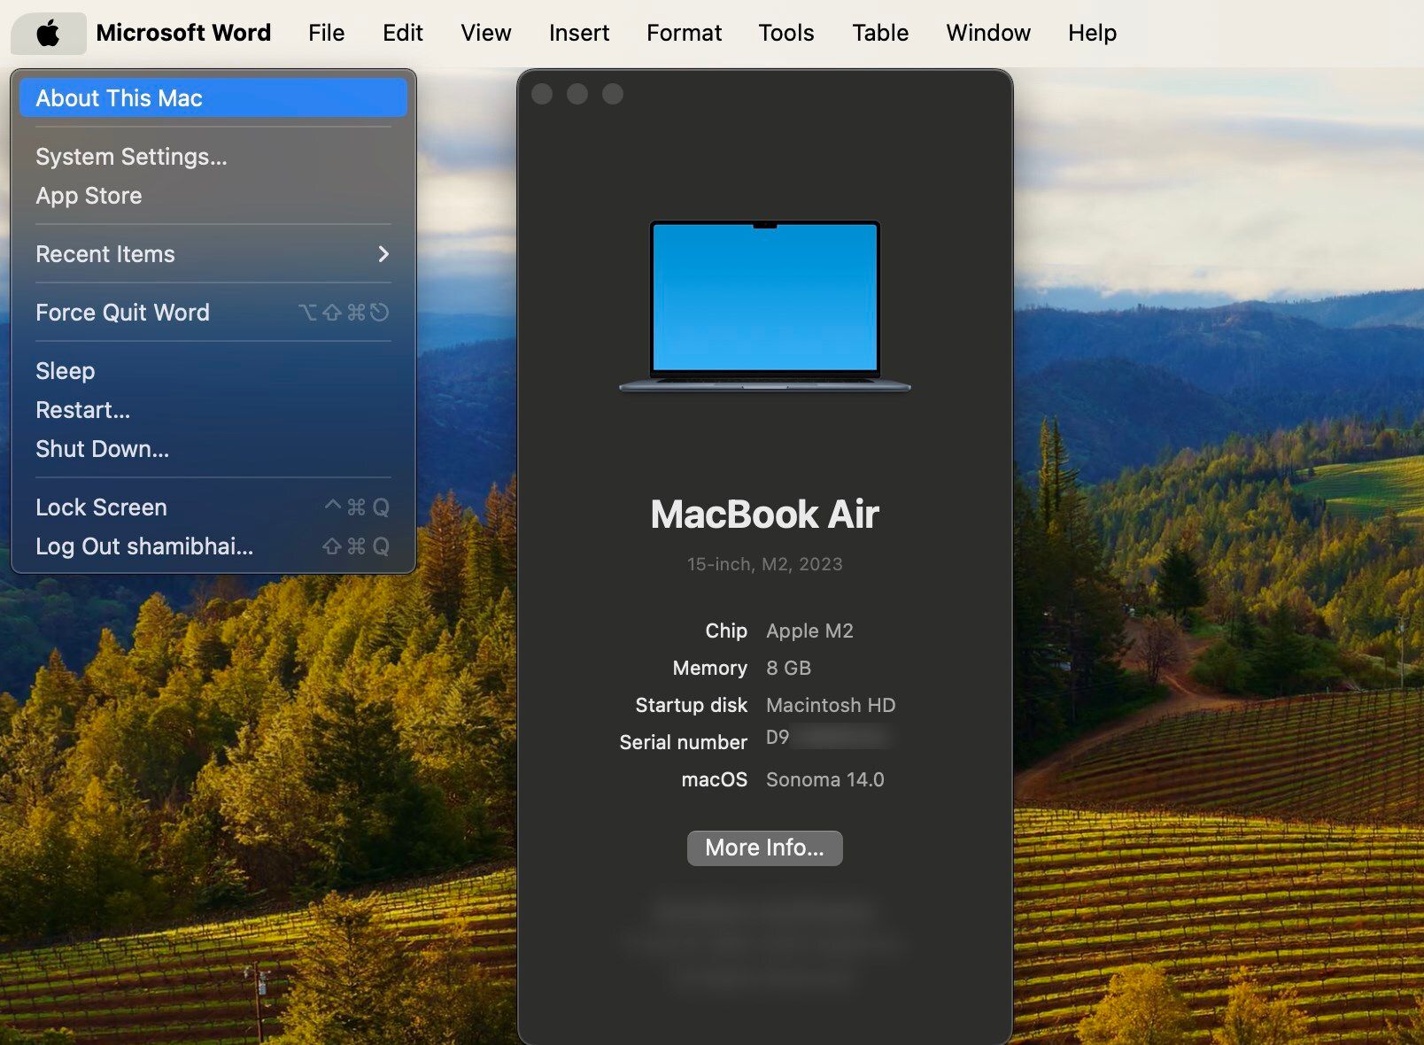
Task: Click the '15-inch, M2, 2023' subtitle
Action: point(764,564)
